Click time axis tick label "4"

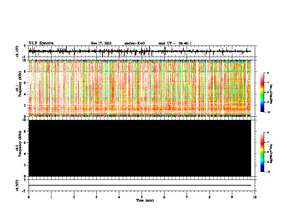119,197
